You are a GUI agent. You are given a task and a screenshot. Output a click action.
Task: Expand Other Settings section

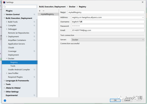(4, 92)
